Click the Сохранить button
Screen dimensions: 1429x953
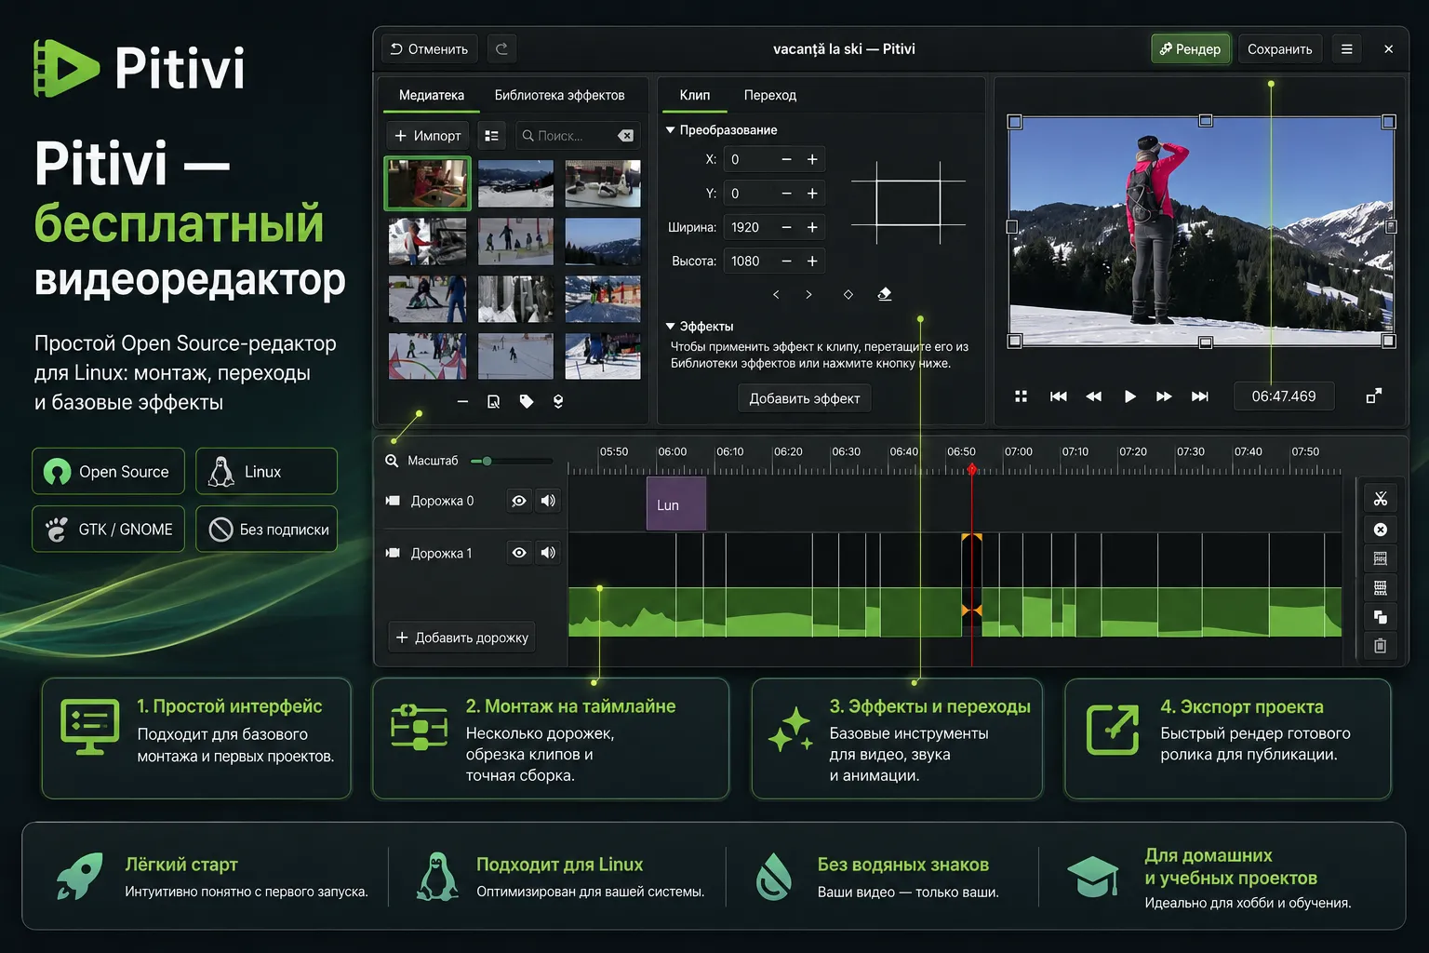pyautogui.click(x=1280, y=48)
